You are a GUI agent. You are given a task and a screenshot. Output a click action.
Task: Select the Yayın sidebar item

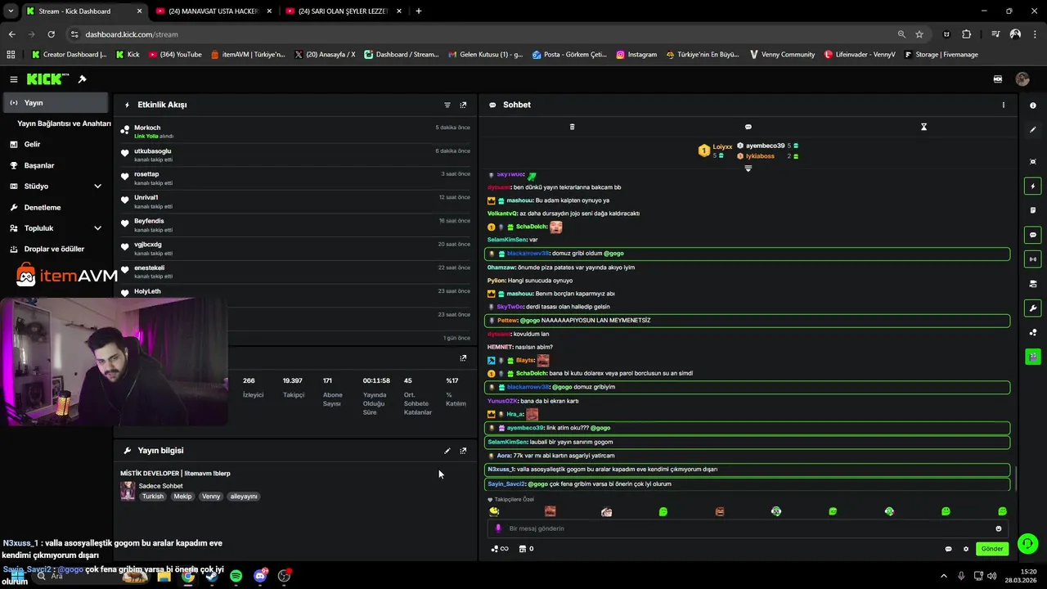[x=55, y=103]
